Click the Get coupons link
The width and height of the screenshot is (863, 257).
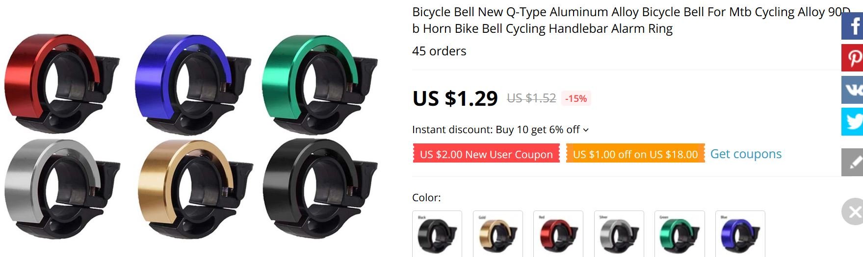point(746,154)
